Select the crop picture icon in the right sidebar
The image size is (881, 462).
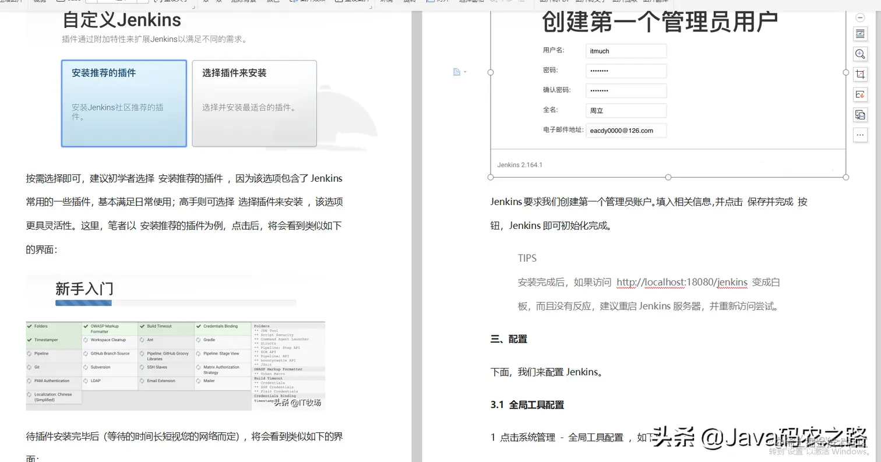coord(859,73)
